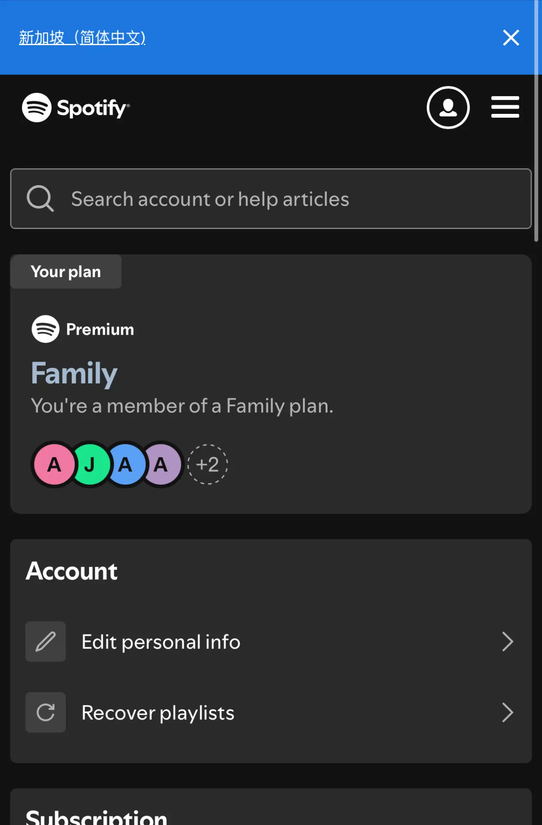Click the pencil edit icon
Screen dimensions: 542x825
click(46, 642)
